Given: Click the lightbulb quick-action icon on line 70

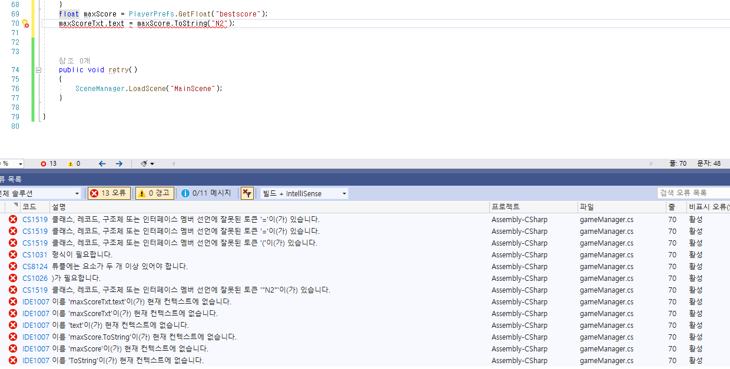Looking at the screenshot, I should (x=25, y=24).
